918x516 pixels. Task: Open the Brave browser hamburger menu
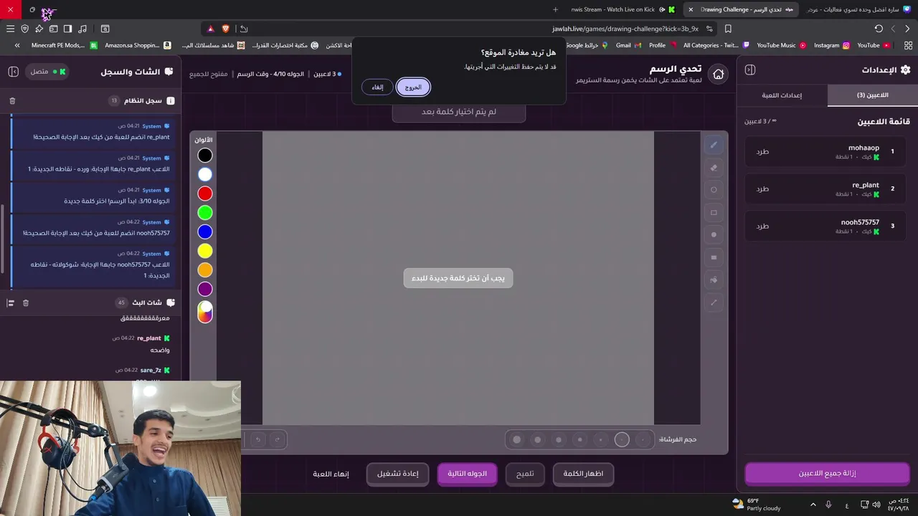(10, 29)
